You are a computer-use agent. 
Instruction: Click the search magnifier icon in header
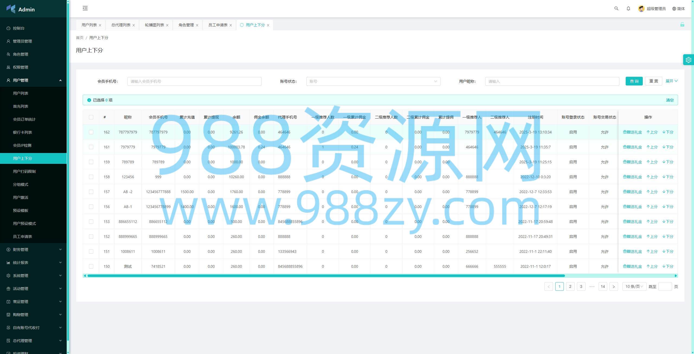click(x=616, y=8)
